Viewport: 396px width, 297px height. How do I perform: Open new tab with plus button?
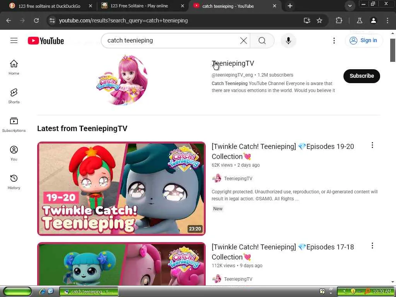click(290, 6)
